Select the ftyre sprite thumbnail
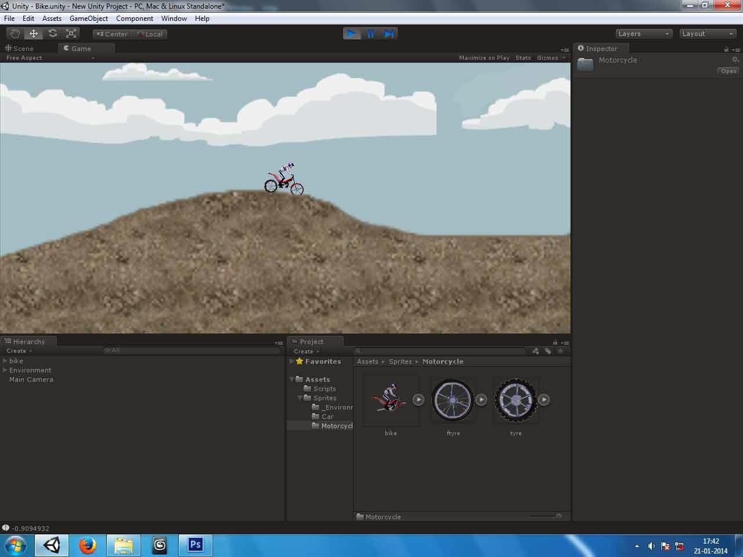This screenshot has height=557, width=743. (453, 399)
